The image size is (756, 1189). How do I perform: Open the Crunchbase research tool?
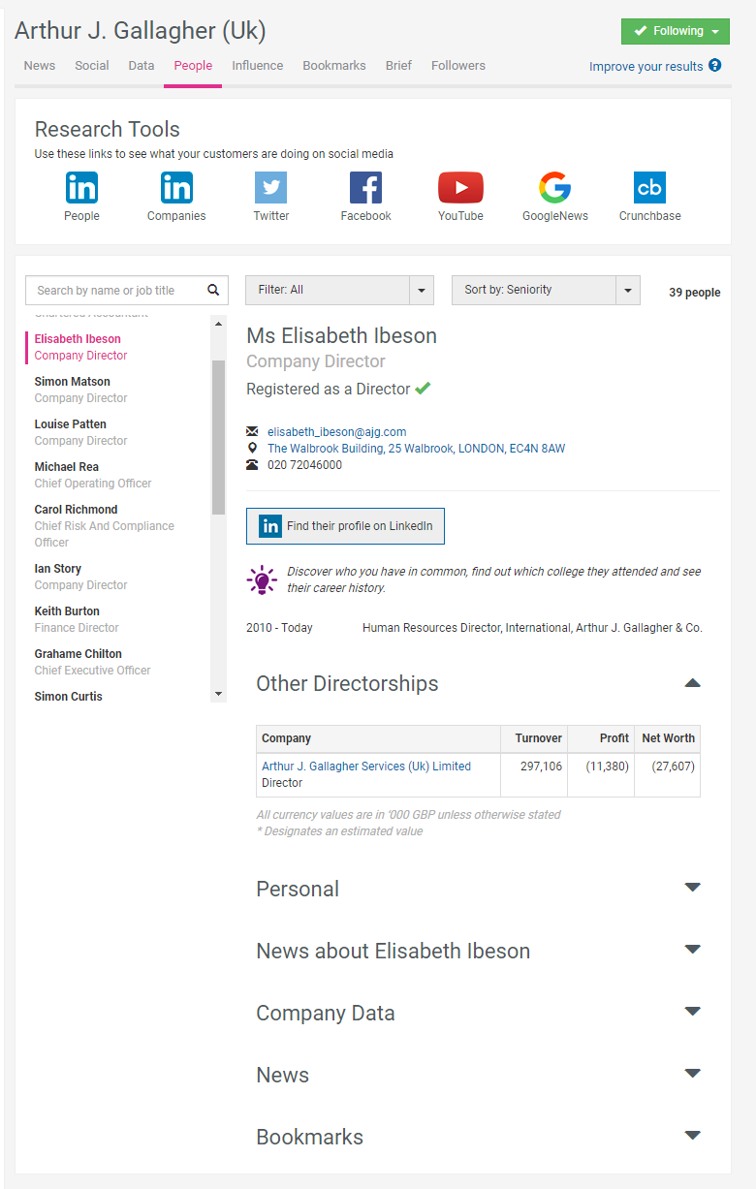pyautogui.click(x=649, y=197)
